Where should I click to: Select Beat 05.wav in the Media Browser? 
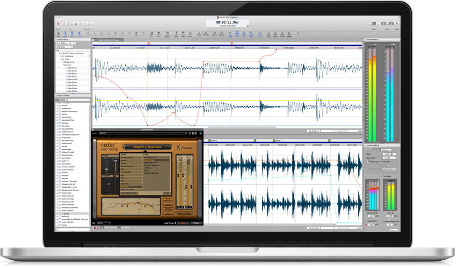point(72,79)
